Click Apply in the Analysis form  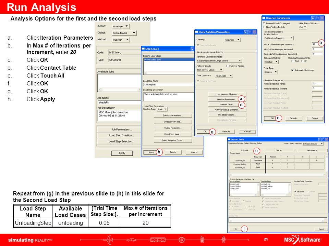[x=122, y=153]
